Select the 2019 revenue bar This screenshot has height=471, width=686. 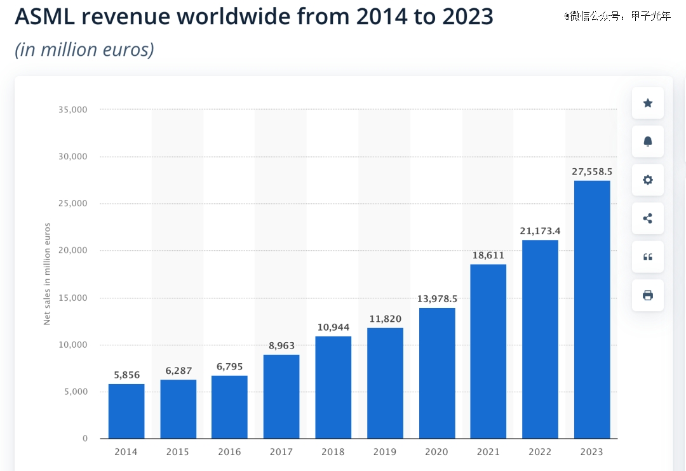point(385,383)
